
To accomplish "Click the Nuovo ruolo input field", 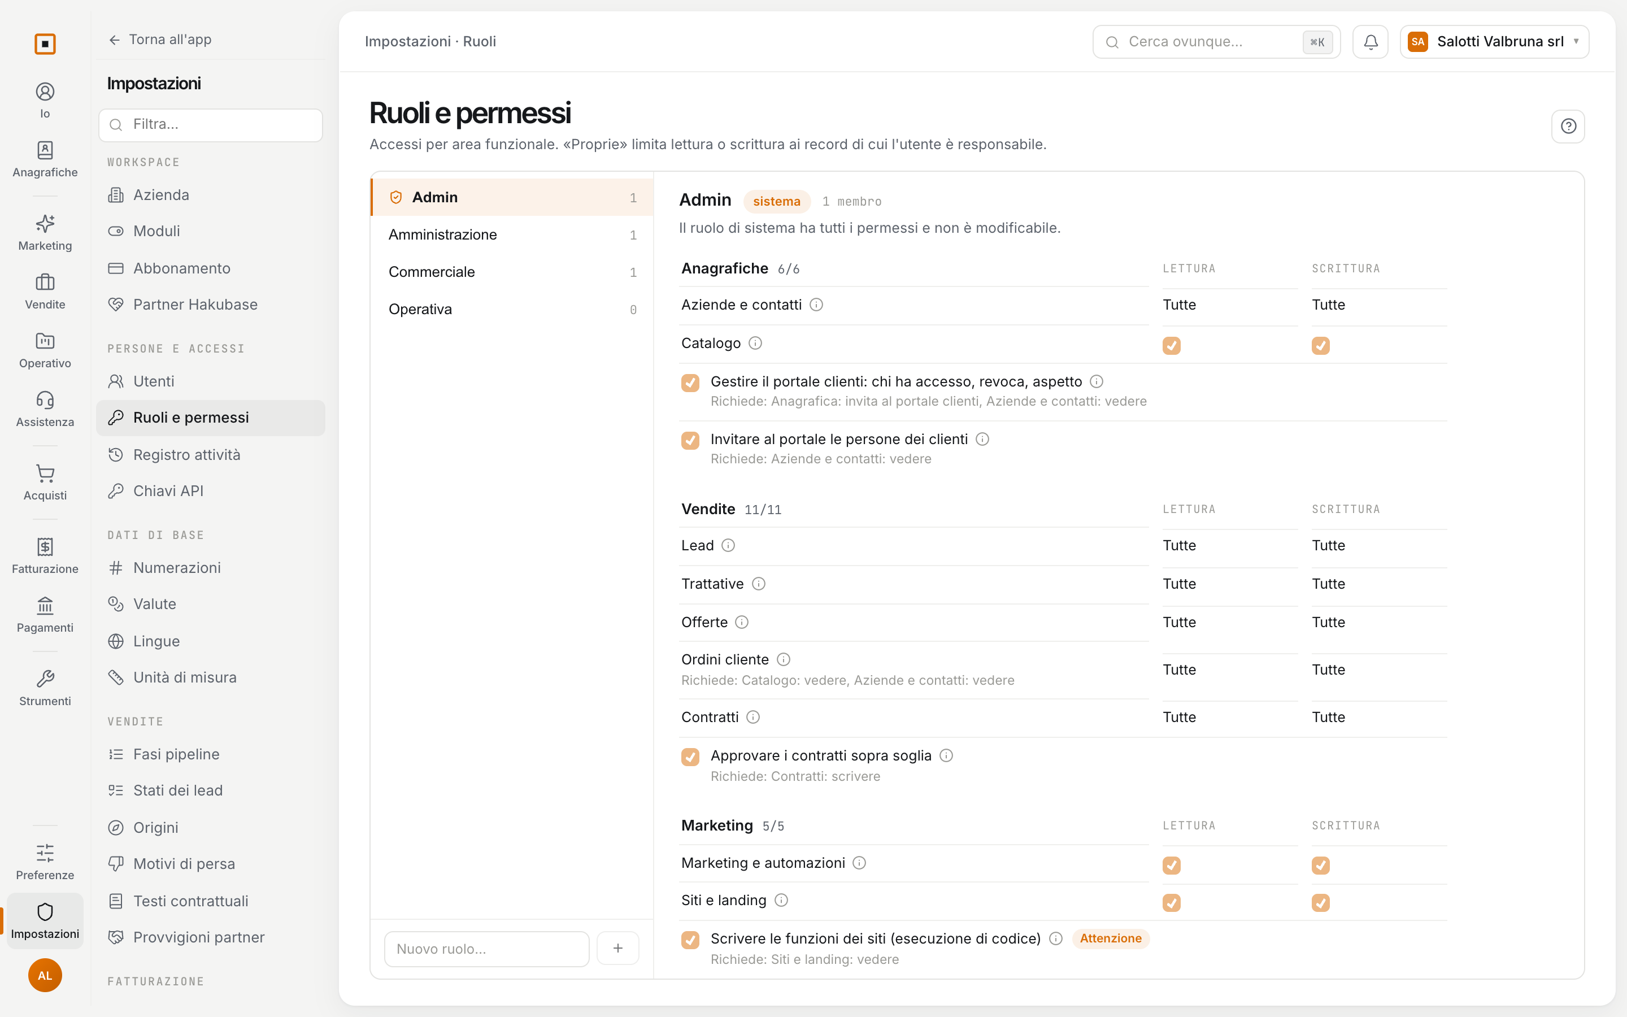I will coord(487,949).
